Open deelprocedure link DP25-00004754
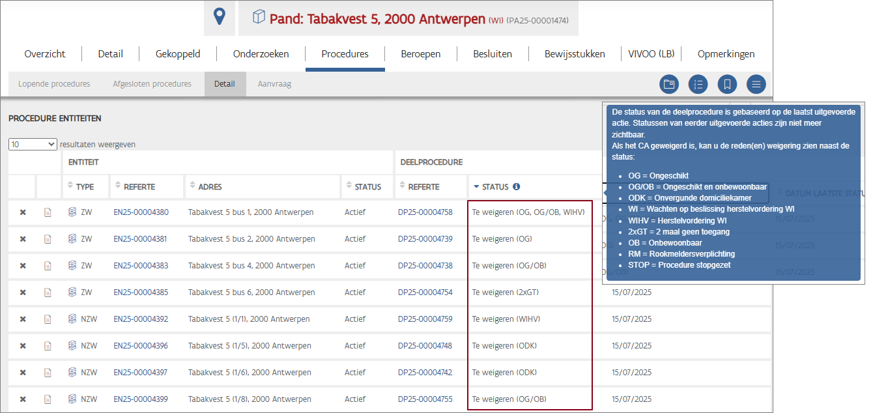Screen dimensions: 888x413 [x=425, y=292]
